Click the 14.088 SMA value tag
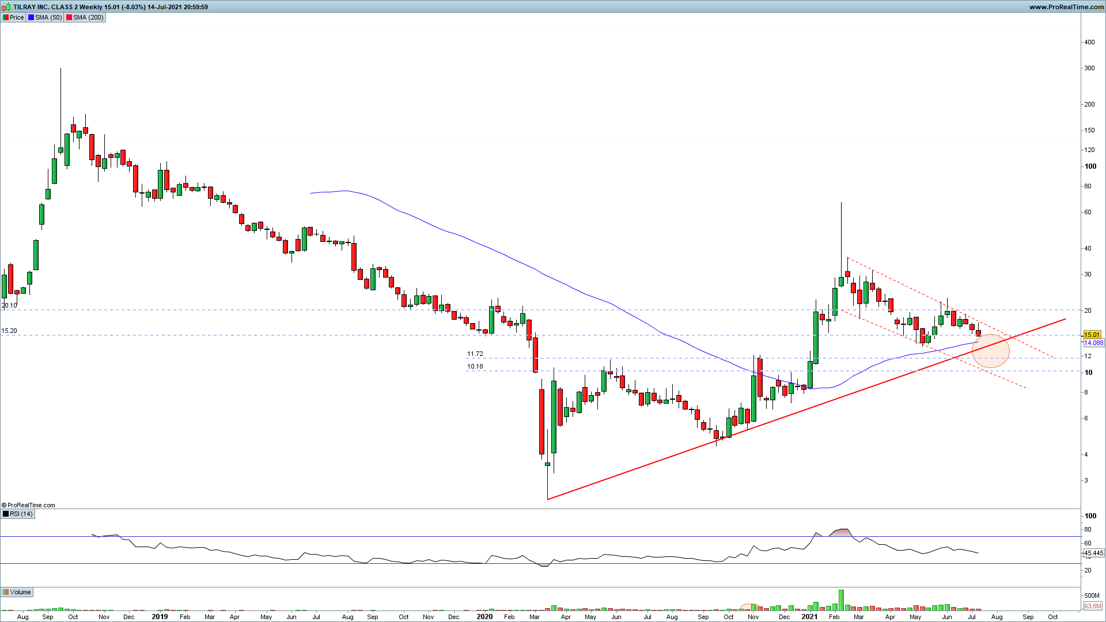 click(x=1093, y=343)
